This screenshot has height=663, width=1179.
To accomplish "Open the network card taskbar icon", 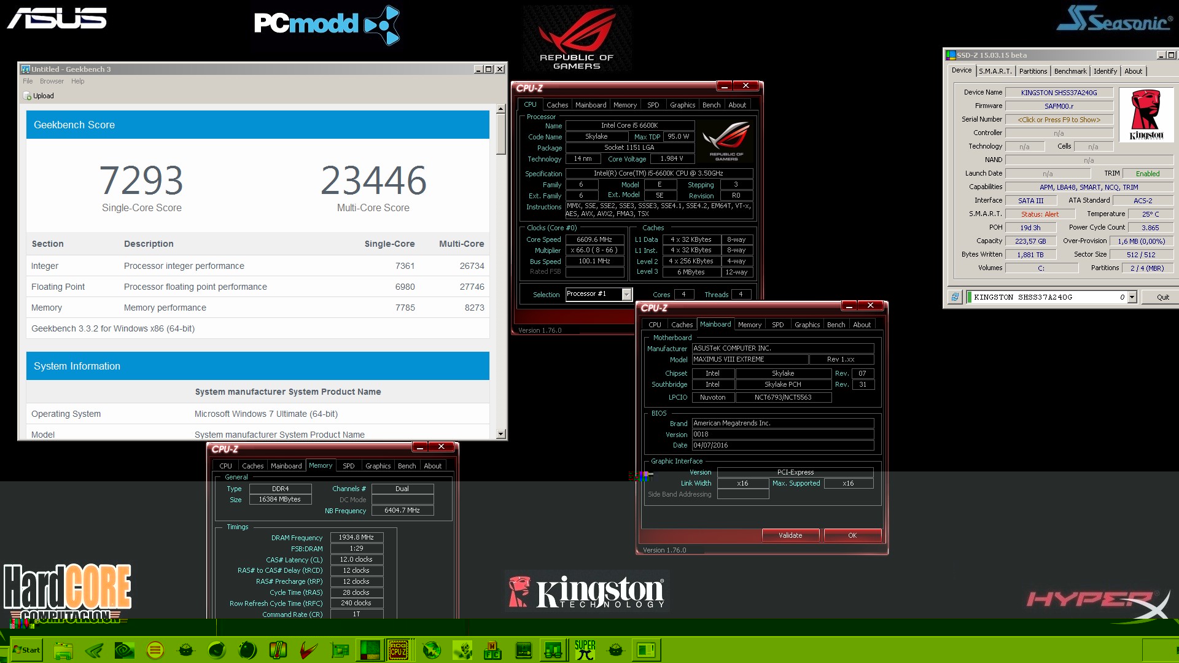I will click(340, 649).
